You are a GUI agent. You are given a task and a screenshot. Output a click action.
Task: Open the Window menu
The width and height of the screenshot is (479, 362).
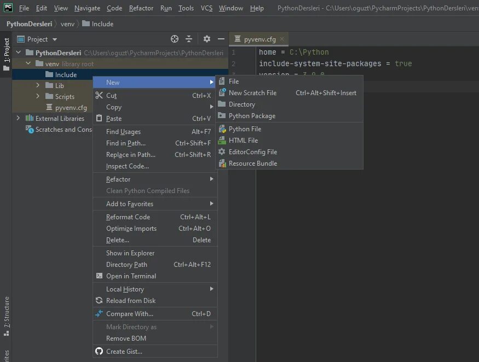click(x=230, y=8)
